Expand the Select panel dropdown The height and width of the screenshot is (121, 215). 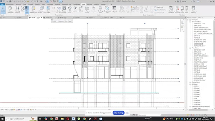3,15
